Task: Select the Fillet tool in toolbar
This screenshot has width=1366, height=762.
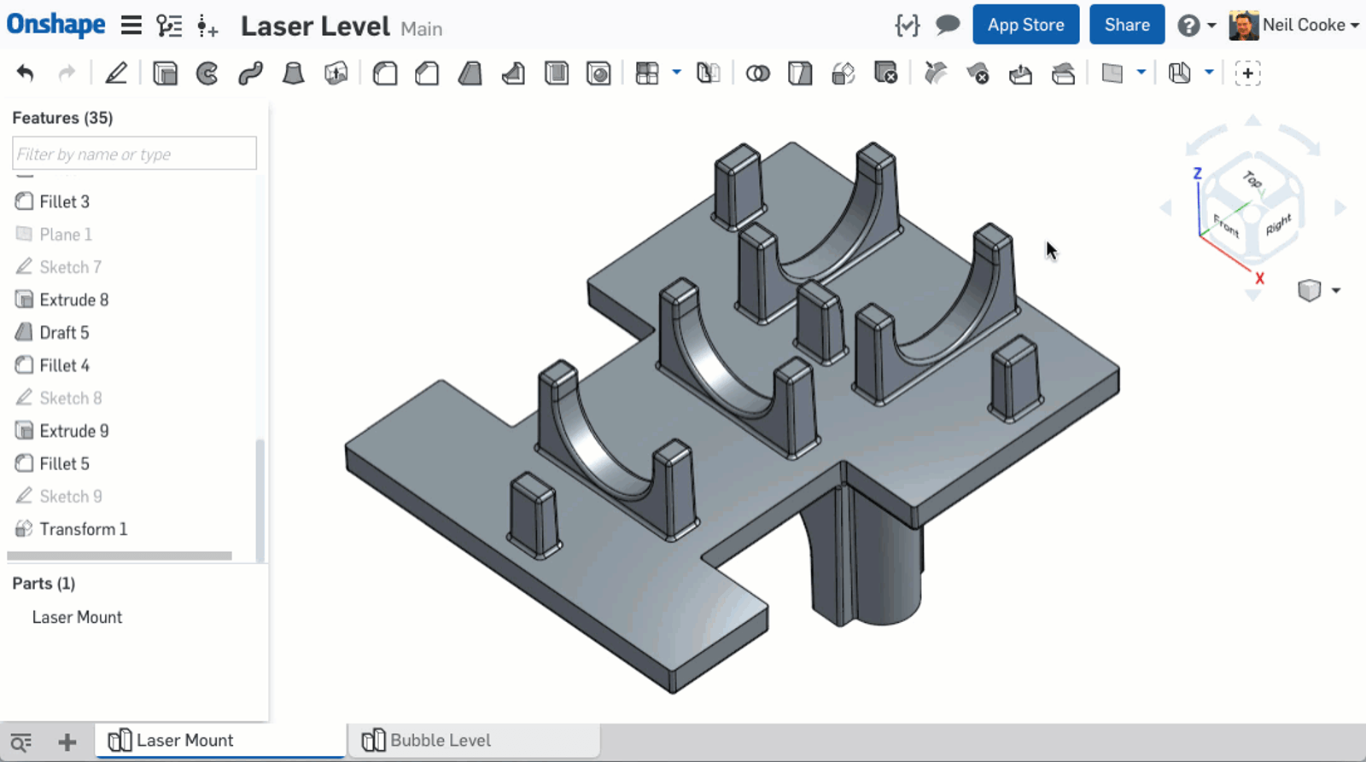Action: 385,73
